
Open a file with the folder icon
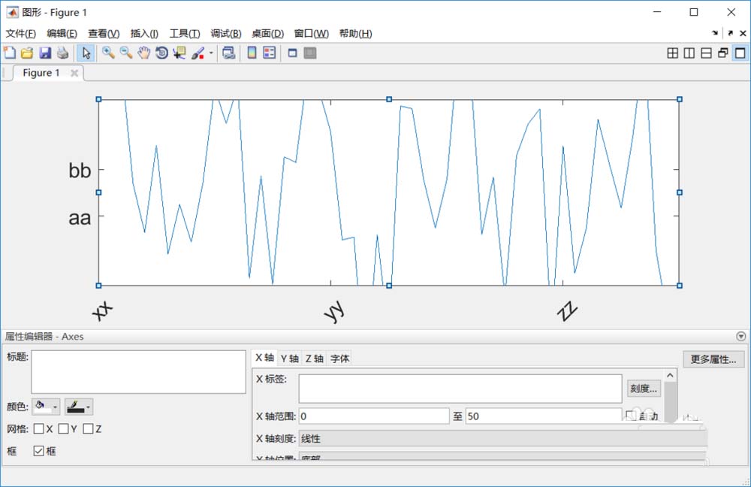(x=27, y=53)
